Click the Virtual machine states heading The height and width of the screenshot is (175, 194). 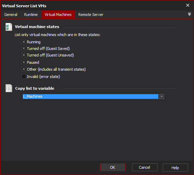tap(37, 27)
